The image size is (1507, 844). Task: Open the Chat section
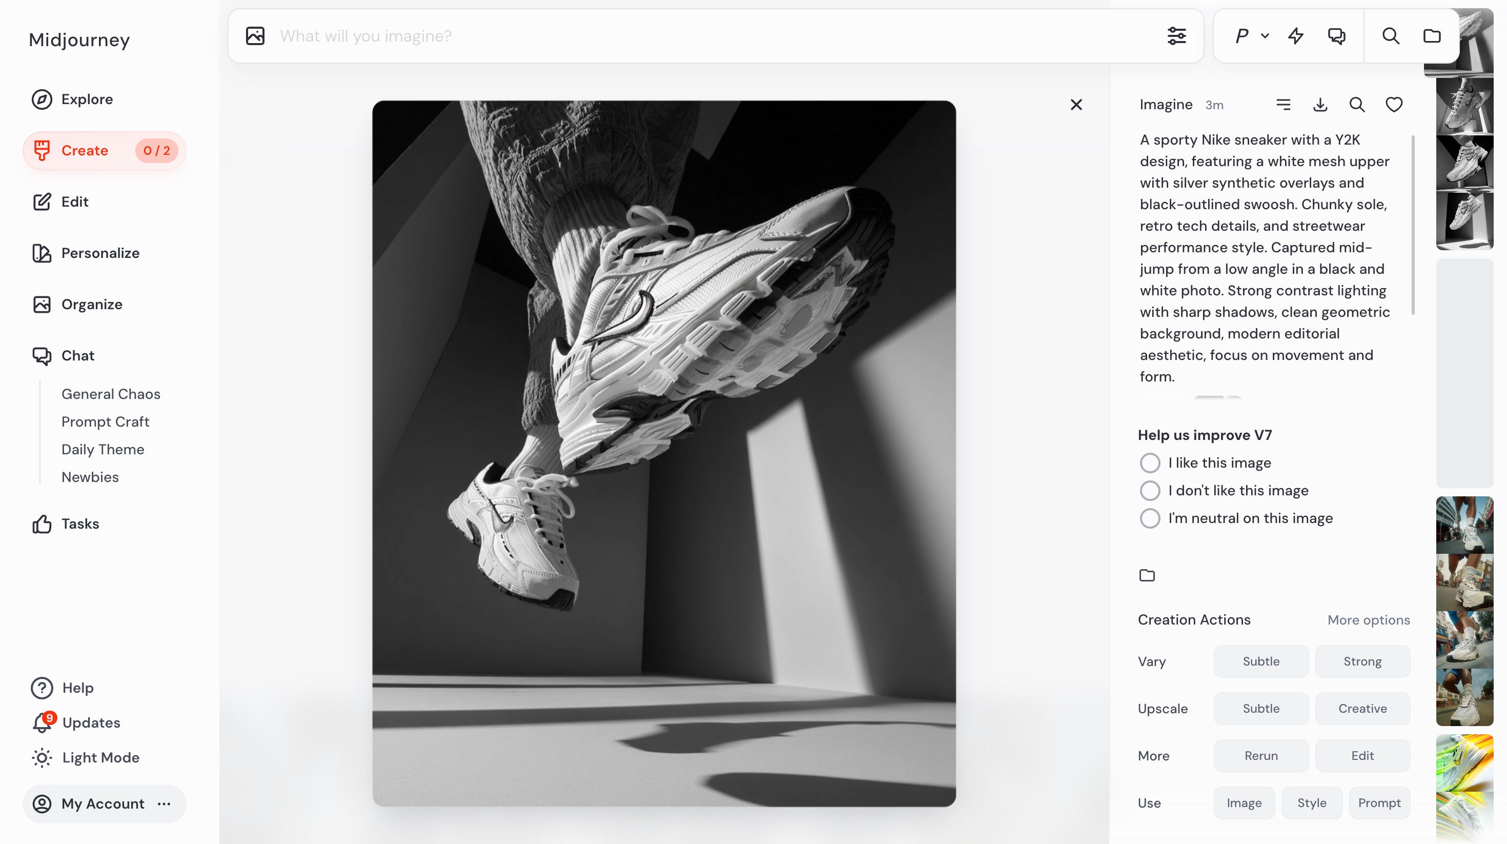63,356
